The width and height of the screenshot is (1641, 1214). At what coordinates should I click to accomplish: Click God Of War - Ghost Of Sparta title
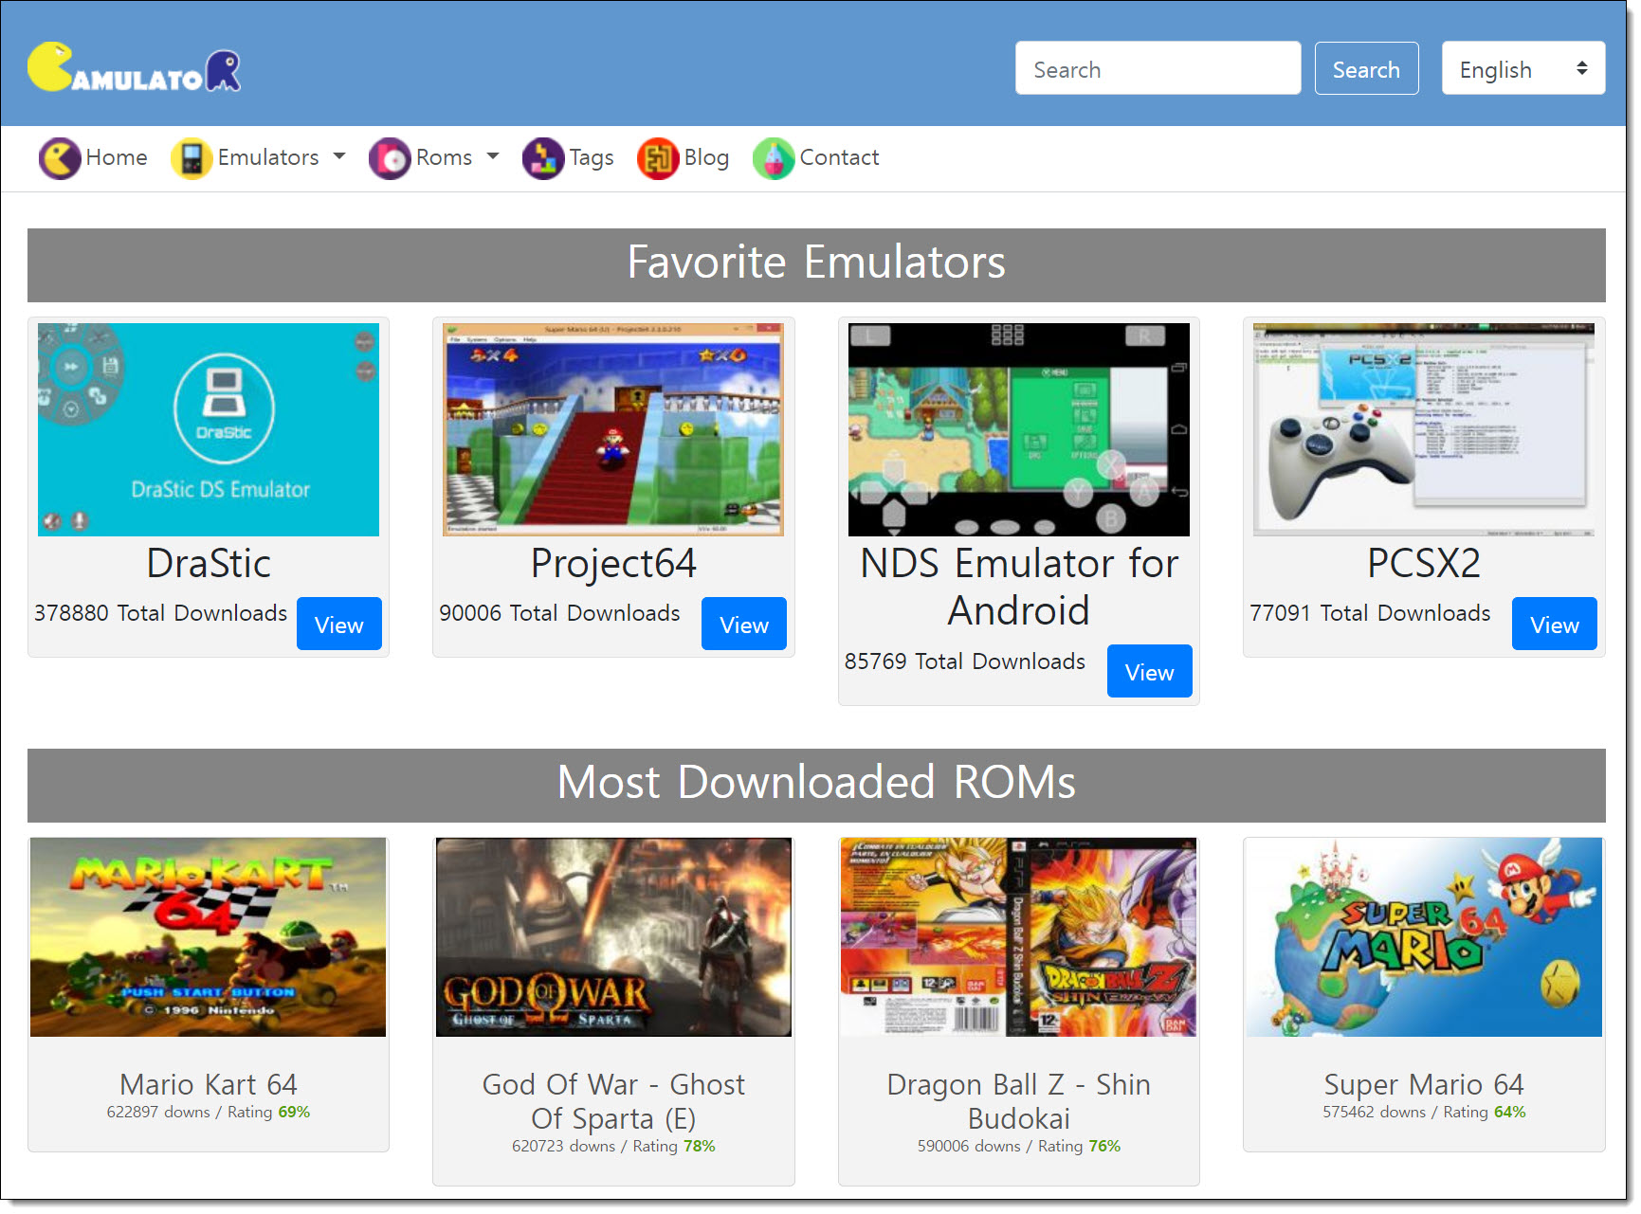pos(613,1100)
